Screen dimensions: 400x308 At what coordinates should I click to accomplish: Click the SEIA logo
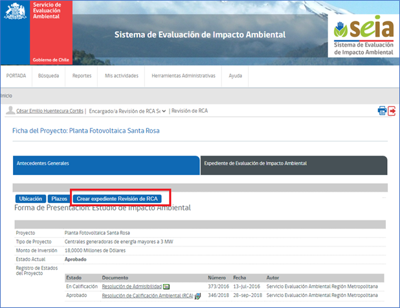coord(361,36)
